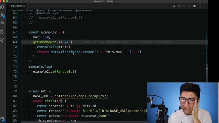Click 'example2.getRandomId()' on line 75
This screenshot has height=123, width=219.
click(x=54, y=71)
